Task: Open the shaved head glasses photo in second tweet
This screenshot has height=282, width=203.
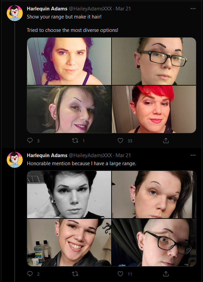Action: [154, 242]
